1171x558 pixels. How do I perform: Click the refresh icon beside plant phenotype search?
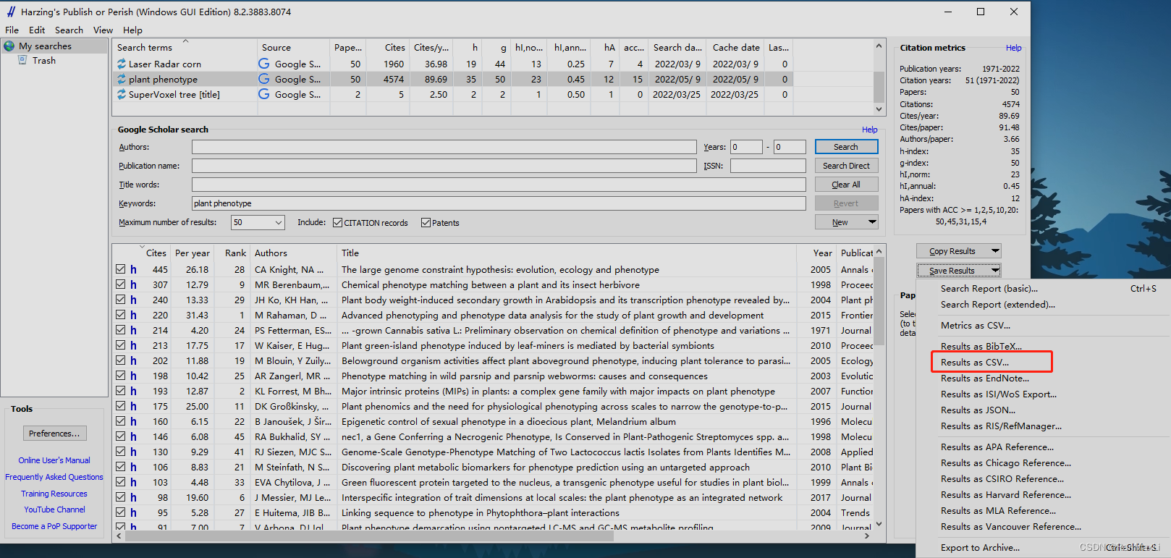pos(122,79)
